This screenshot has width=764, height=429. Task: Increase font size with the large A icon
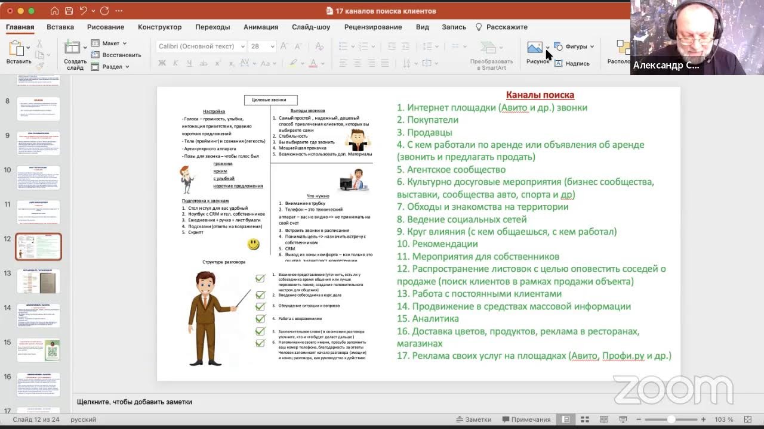(x=284, y=46)
